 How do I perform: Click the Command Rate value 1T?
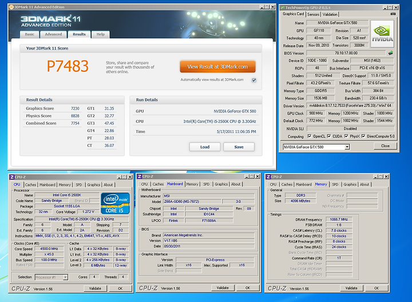pos(339,258)
